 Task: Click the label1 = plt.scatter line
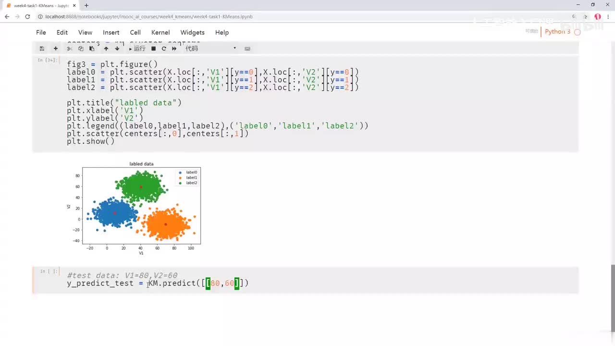point(213,80)
